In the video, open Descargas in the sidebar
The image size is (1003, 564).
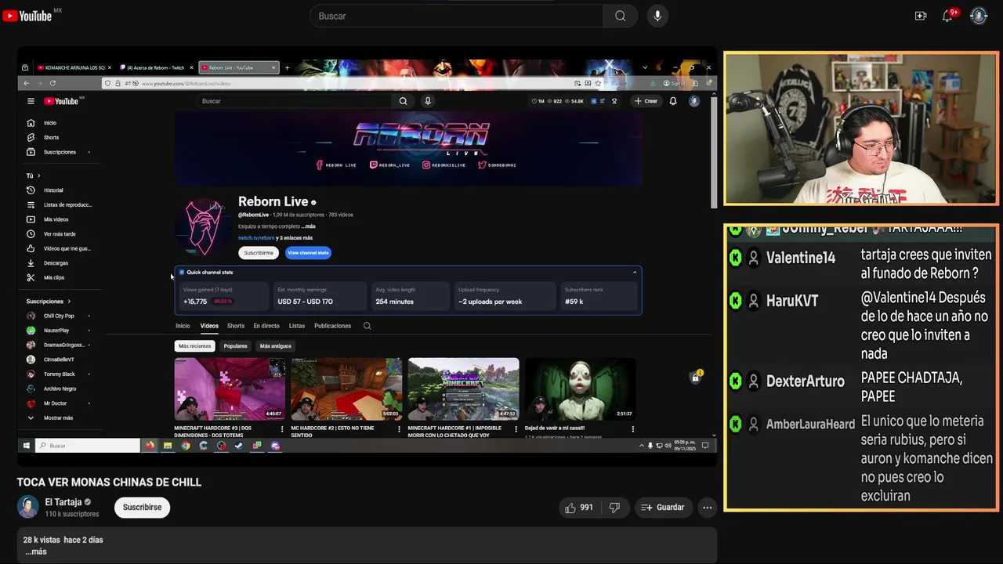56,263
